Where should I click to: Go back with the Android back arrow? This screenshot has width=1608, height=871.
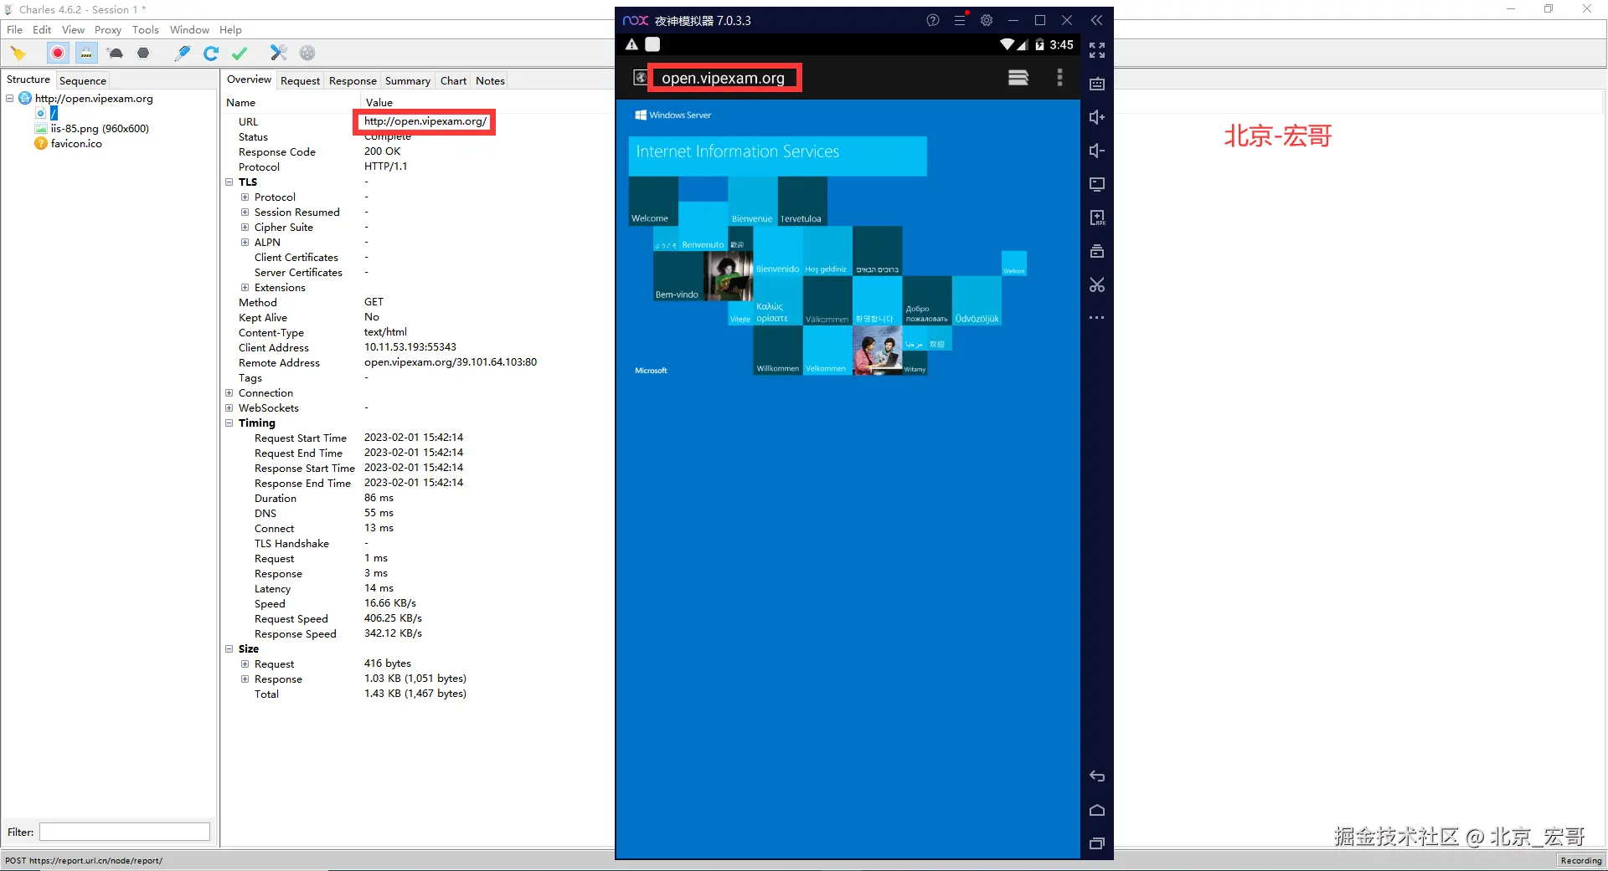1097,776
